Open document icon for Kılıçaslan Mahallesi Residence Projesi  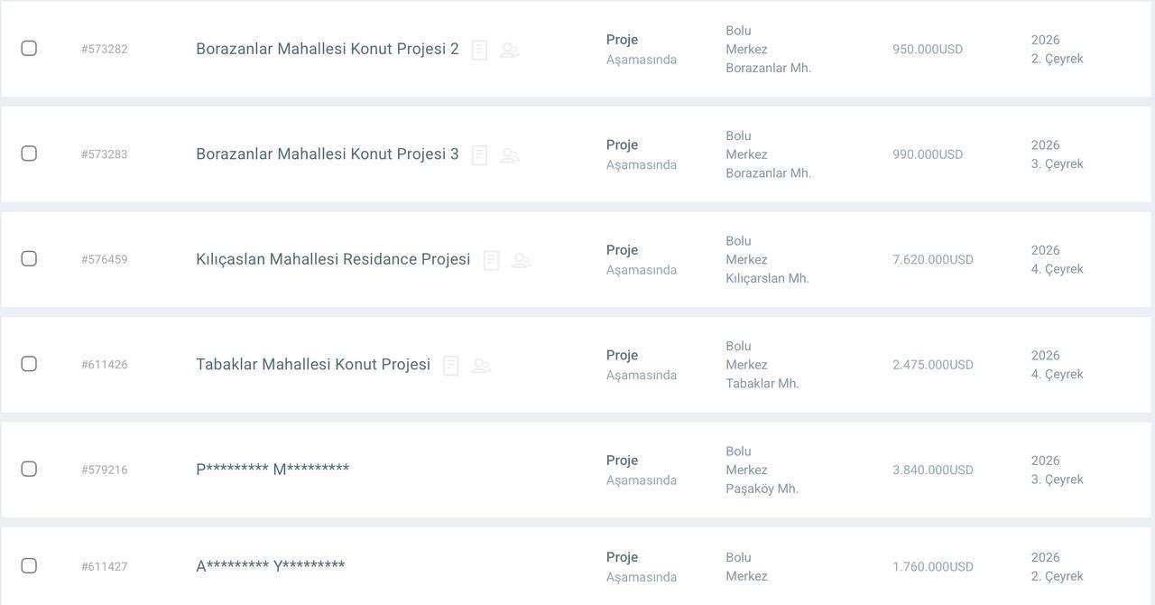point(491,260)
